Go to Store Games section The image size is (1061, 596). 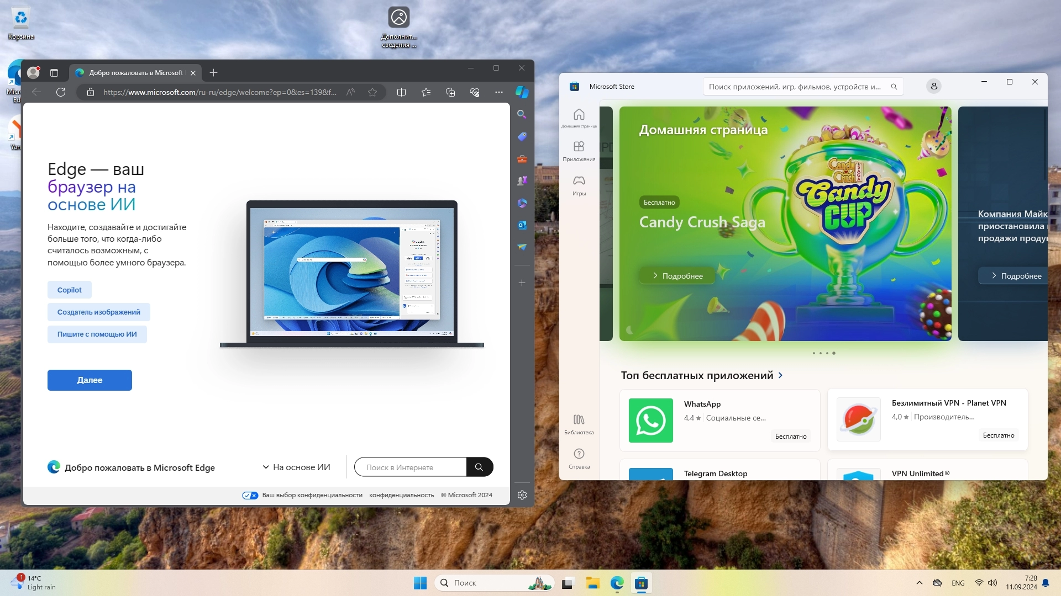(x=579, y=185)
